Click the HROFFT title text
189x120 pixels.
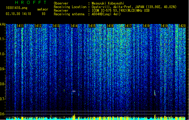coord(31,2)
